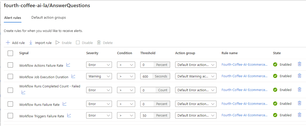Click the Action group column header
Viewport: 306px width, 126px height.
pyautogui.click(x=185, y=53)
